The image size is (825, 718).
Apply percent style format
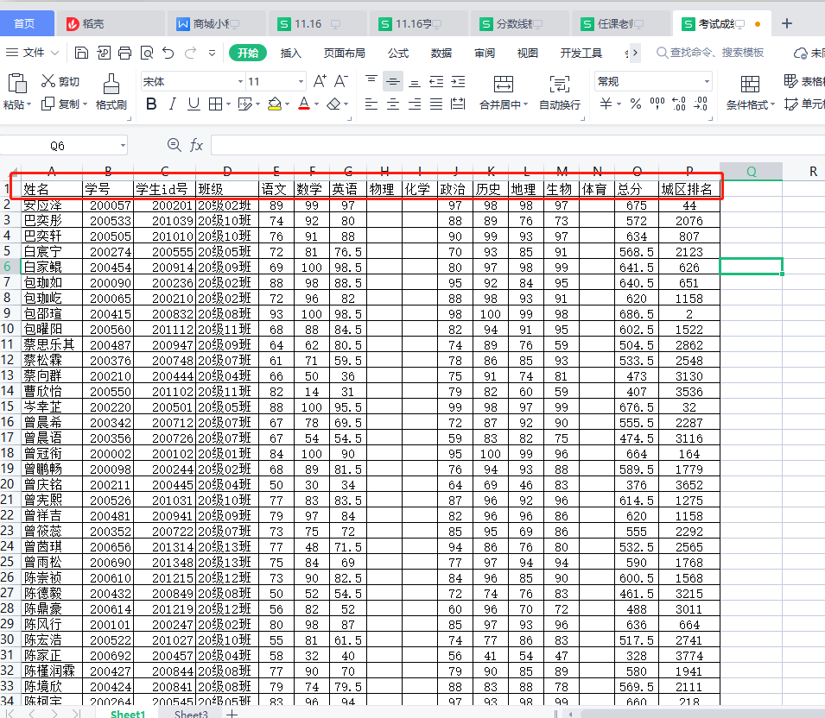(636, 104)
